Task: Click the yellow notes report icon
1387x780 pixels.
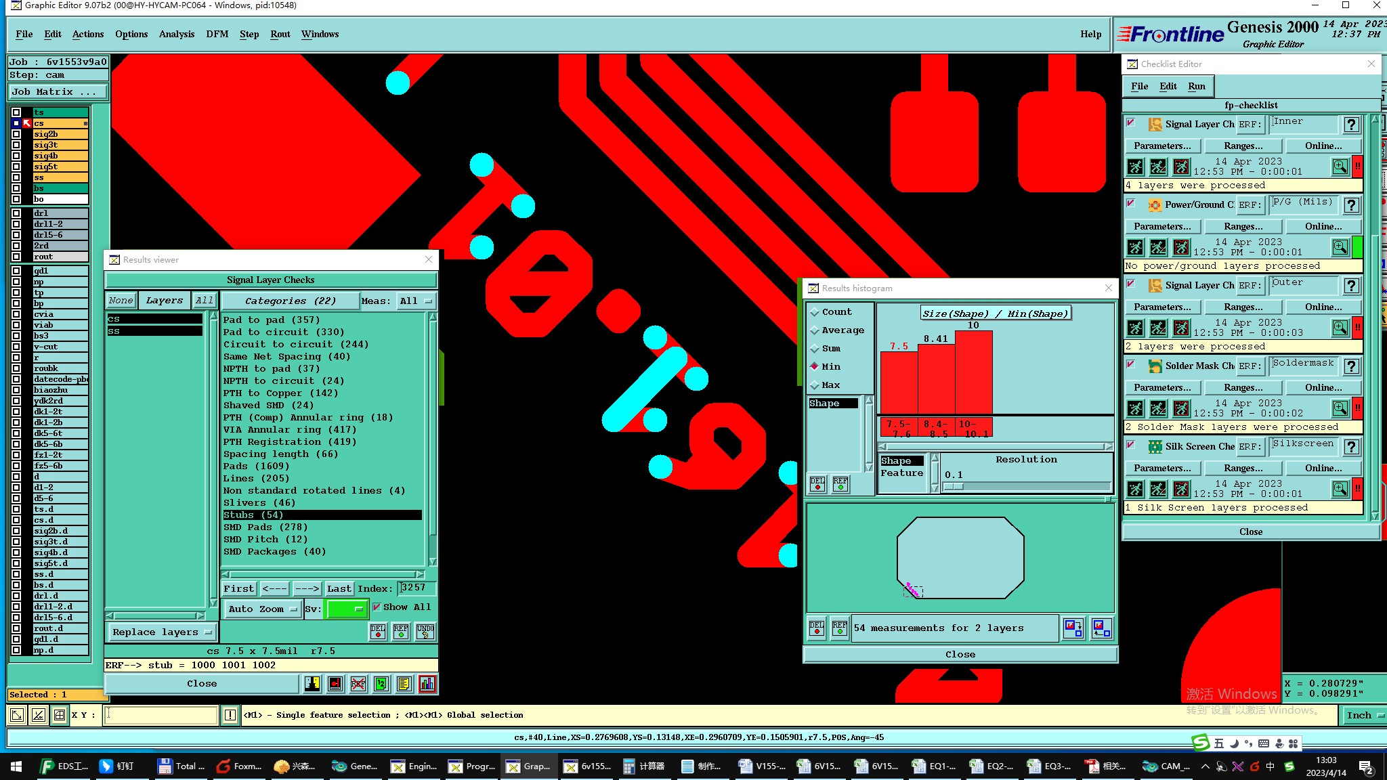Action: [404, 684]
